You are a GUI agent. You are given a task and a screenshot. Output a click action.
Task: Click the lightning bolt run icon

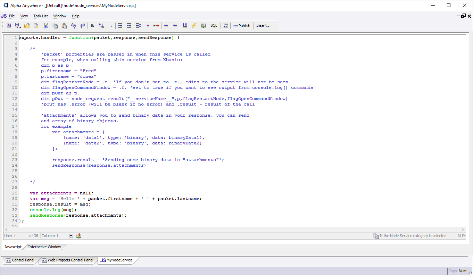[194, 26]
